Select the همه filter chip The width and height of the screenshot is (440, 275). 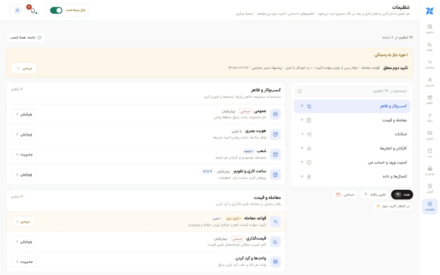(x=402, y=194)
